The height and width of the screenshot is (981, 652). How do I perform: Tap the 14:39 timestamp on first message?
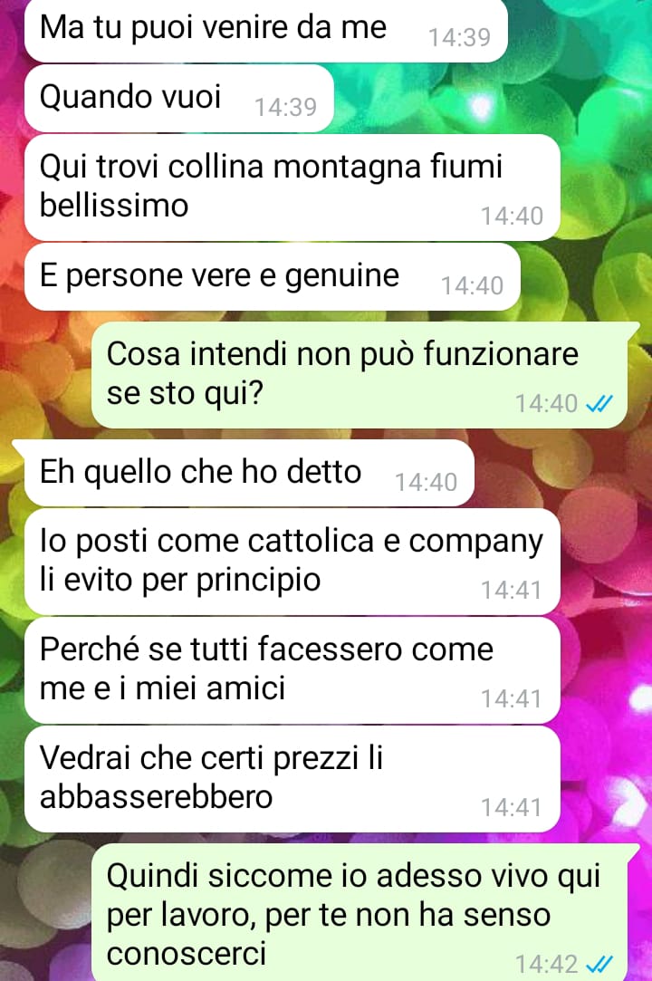tap(459, 37)
